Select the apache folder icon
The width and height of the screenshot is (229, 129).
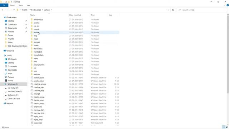32,23
